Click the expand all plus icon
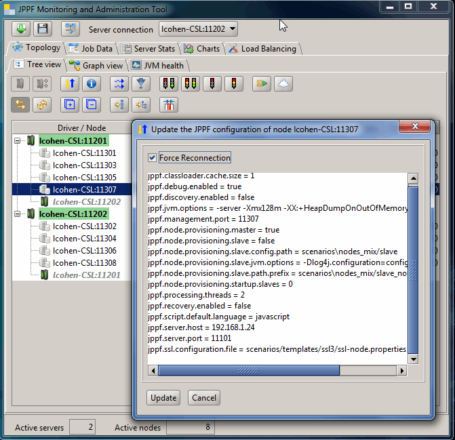Screen dimensions: 455x440 pos(70,104)
